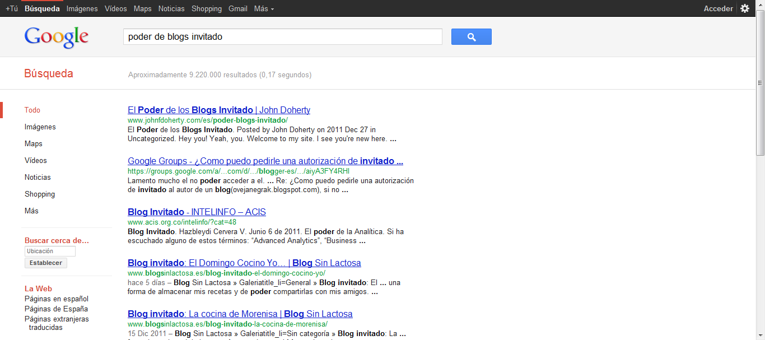Click the page scrollbar up arrow
The height and width of the screenshot is (340, 765).
click(x=760, y=4)
